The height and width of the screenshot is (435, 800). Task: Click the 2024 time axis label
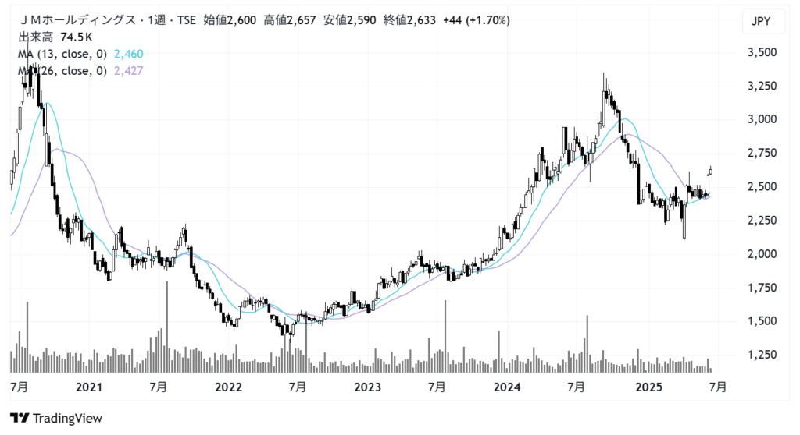click(506, 387)
